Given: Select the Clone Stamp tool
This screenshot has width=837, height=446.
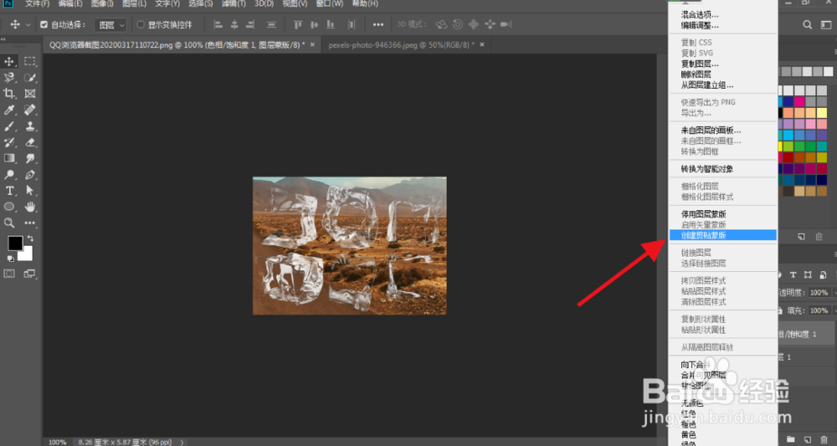Looking at the screenshot, I should point(30,126).
